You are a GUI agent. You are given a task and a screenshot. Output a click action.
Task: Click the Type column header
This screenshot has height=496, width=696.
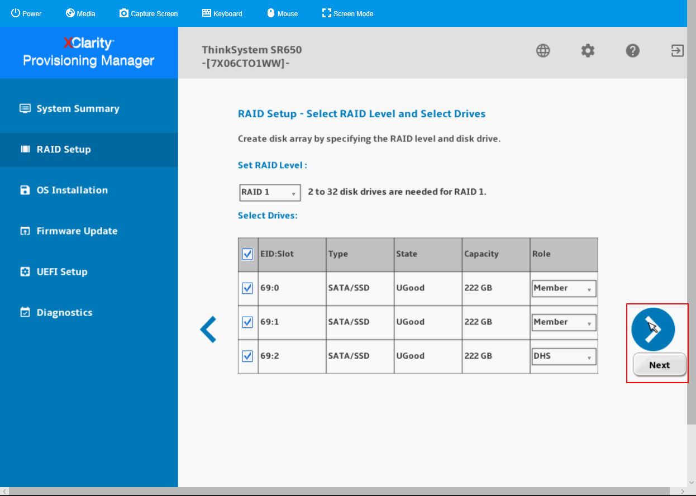(360, 254)
